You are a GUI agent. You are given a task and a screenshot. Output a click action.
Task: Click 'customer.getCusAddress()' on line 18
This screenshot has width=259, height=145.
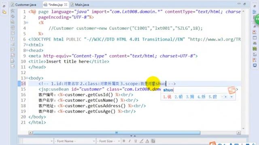96,106
